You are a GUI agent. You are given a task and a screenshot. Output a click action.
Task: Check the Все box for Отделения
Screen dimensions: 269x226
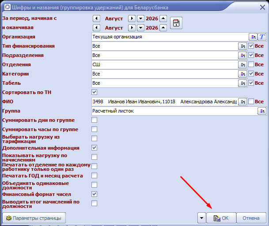pyautogui.click(x=251, y=64)
